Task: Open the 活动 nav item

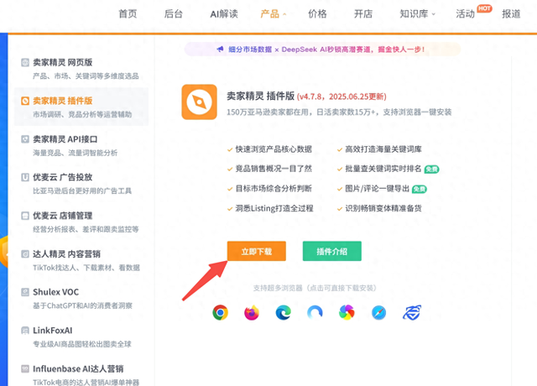Action: (x=465, y=13)
